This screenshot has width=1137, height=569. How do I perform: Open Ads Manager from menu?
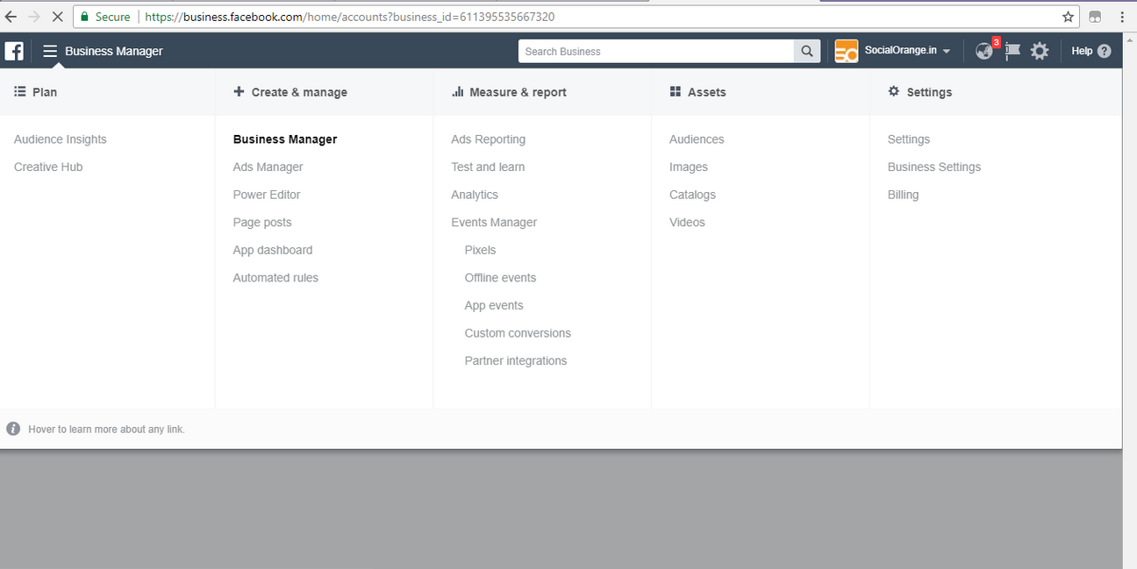click(x=268, y=167)
